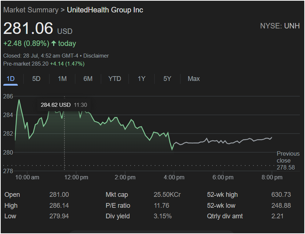Select the 1D chart range tab
Screen dimensions: 305x234
(x=11, y=79)
